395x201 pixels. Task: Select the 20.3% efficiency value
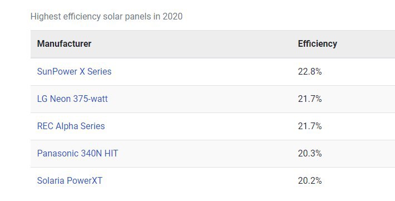pos(310,153)
